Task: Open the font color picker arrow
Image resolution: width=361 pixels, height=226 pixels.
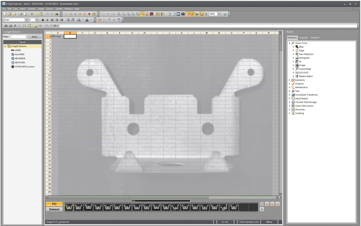Action: tap(91, 20)
